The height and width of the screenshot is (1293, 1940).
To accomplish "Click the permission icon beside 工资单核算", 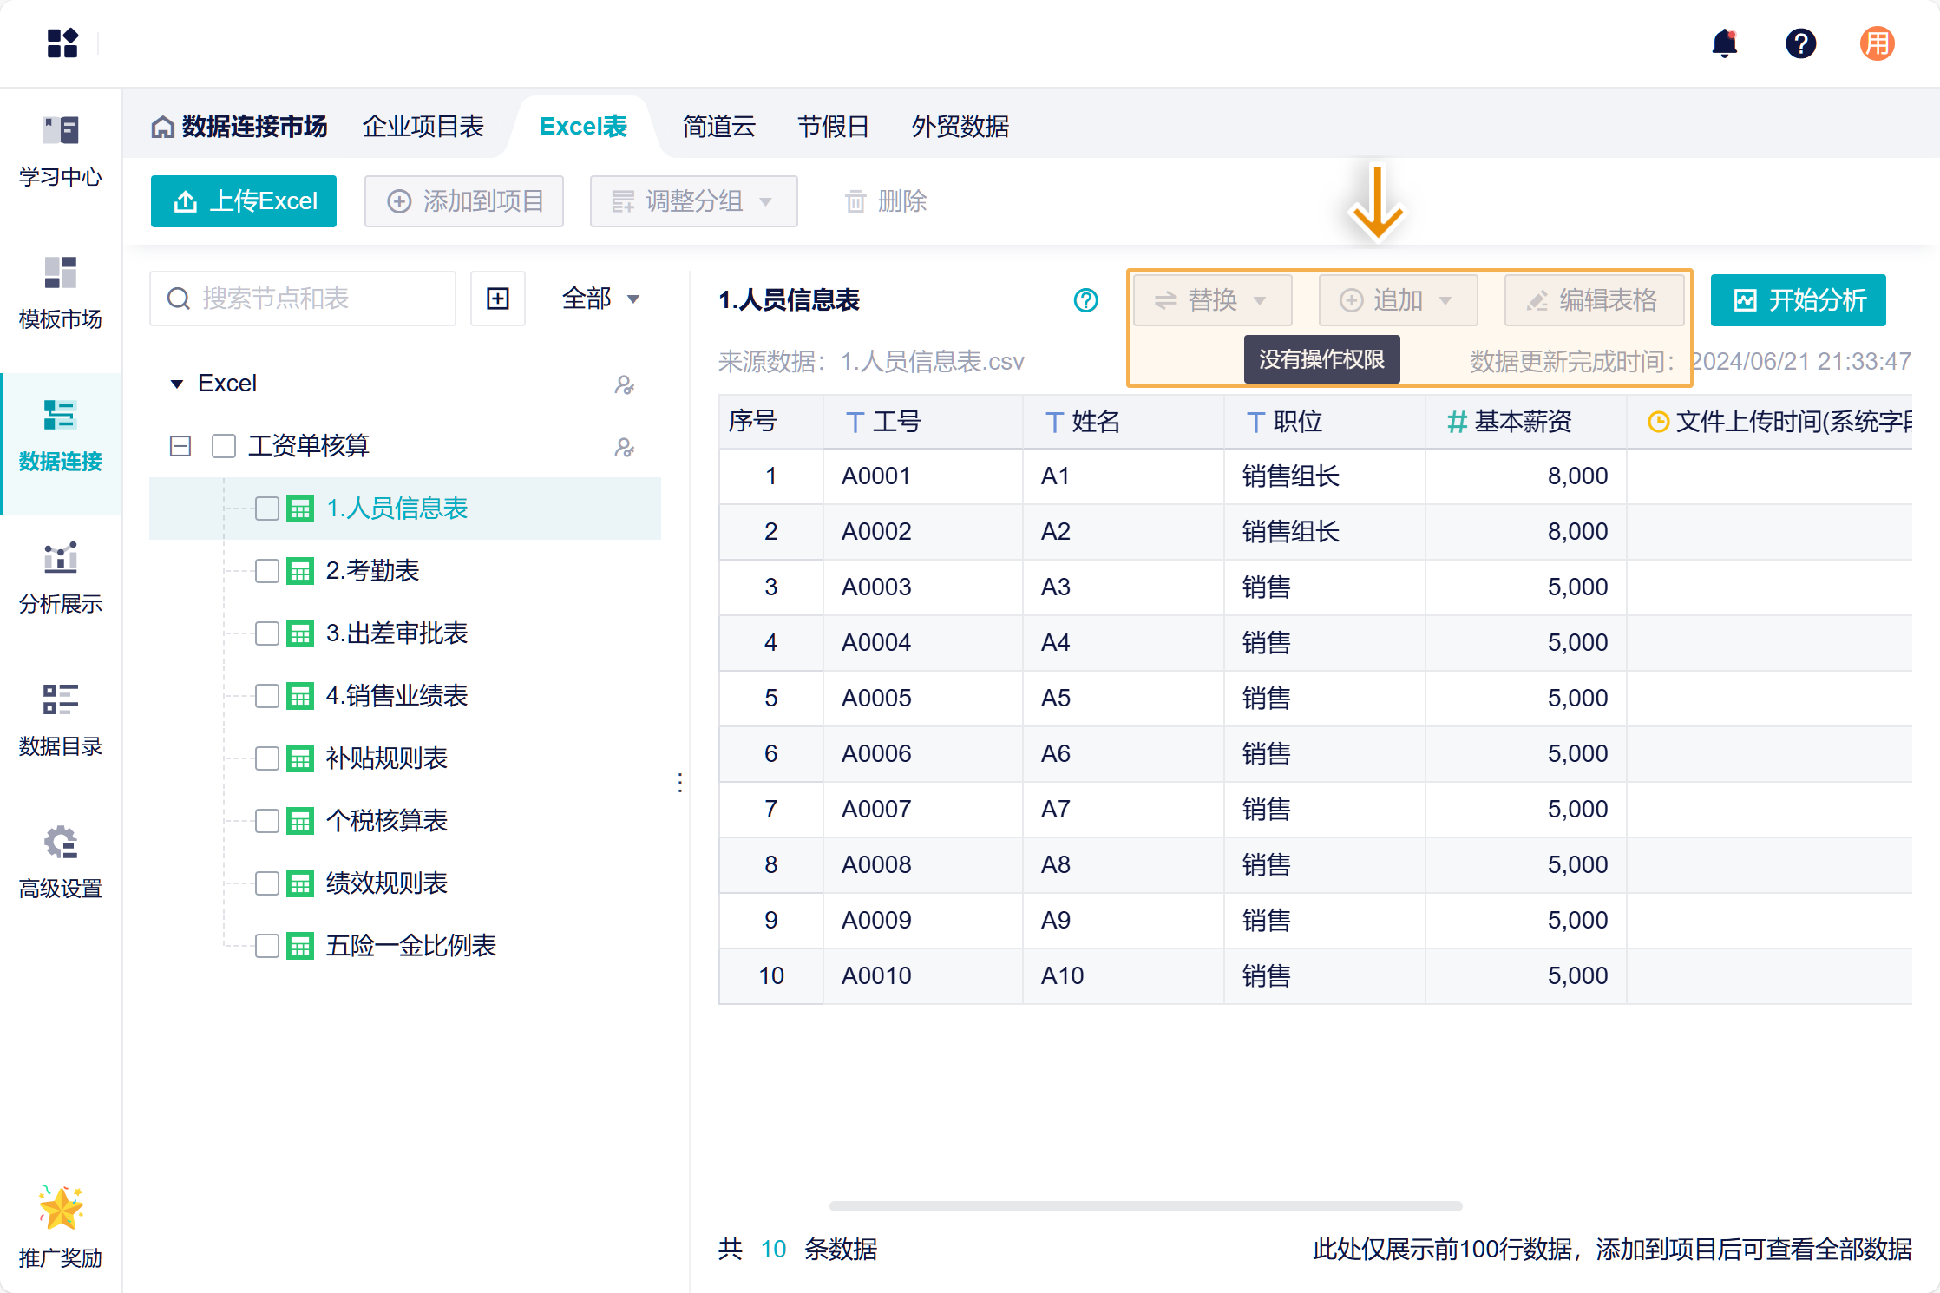I will tap(624, 447).
